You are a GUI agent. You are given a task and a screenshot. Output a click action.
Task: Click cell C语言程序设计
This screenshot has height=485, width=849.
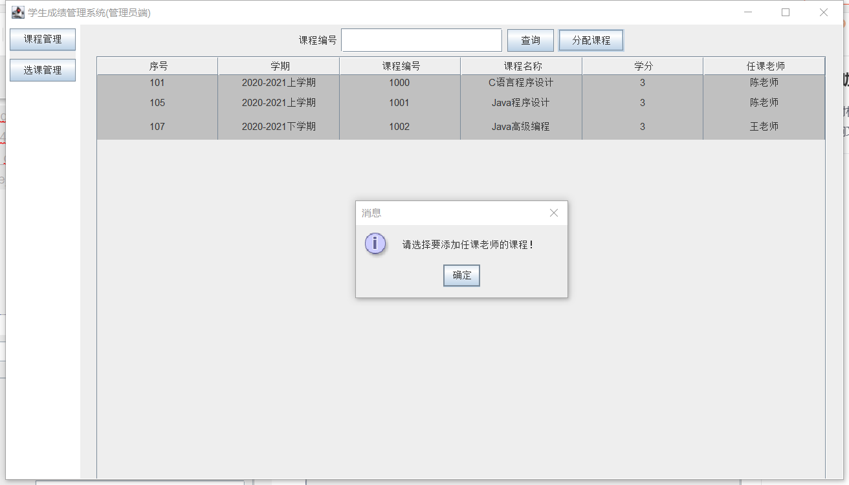tap(521, 83)
